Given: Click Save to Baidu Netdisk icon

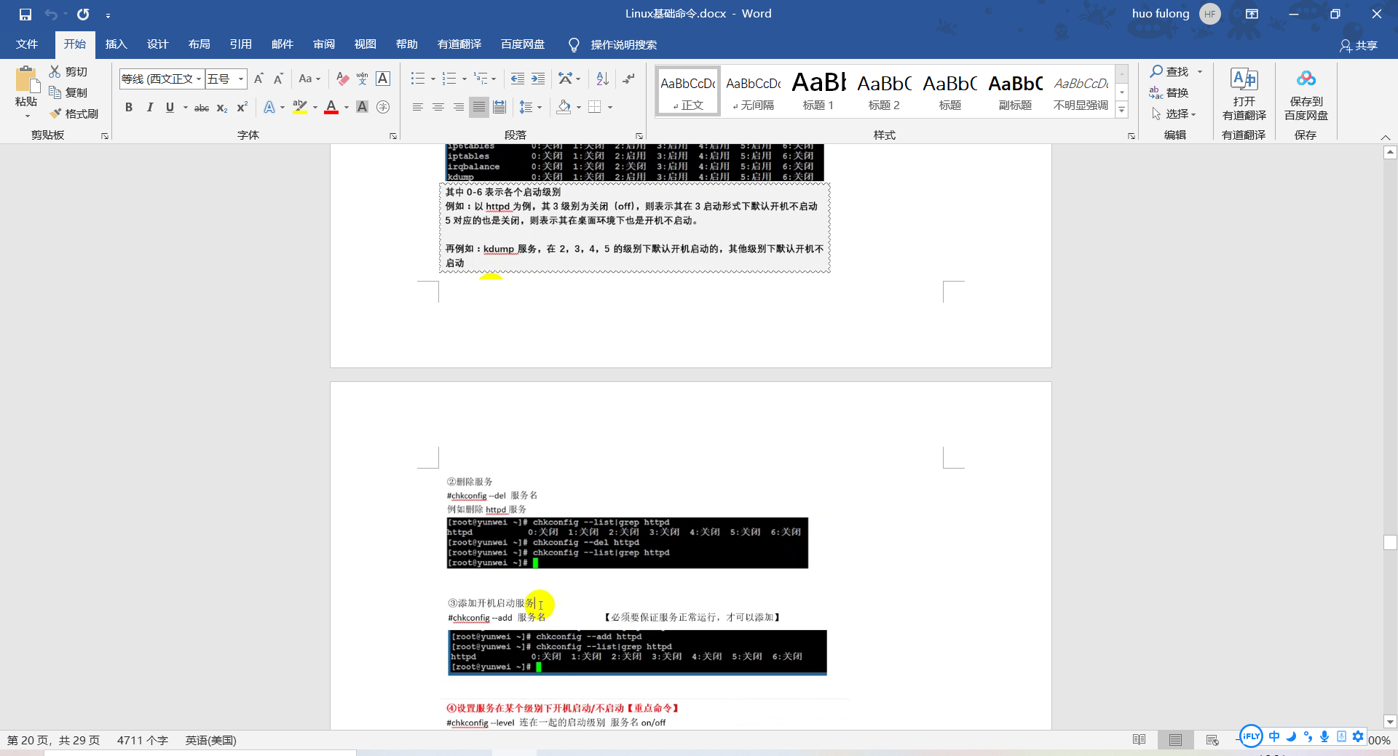Looking at the screenshot, I should (1306, 95).
